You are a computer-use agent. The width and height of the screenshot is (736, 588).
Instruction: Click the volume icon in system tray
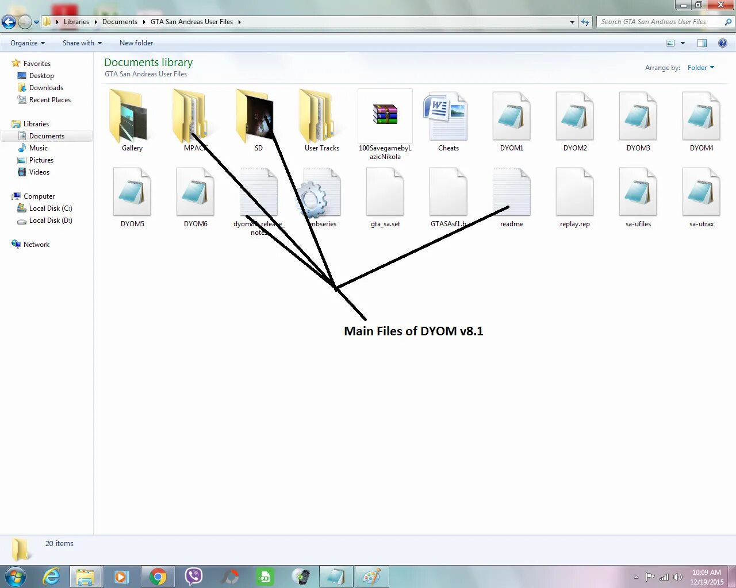678,577
